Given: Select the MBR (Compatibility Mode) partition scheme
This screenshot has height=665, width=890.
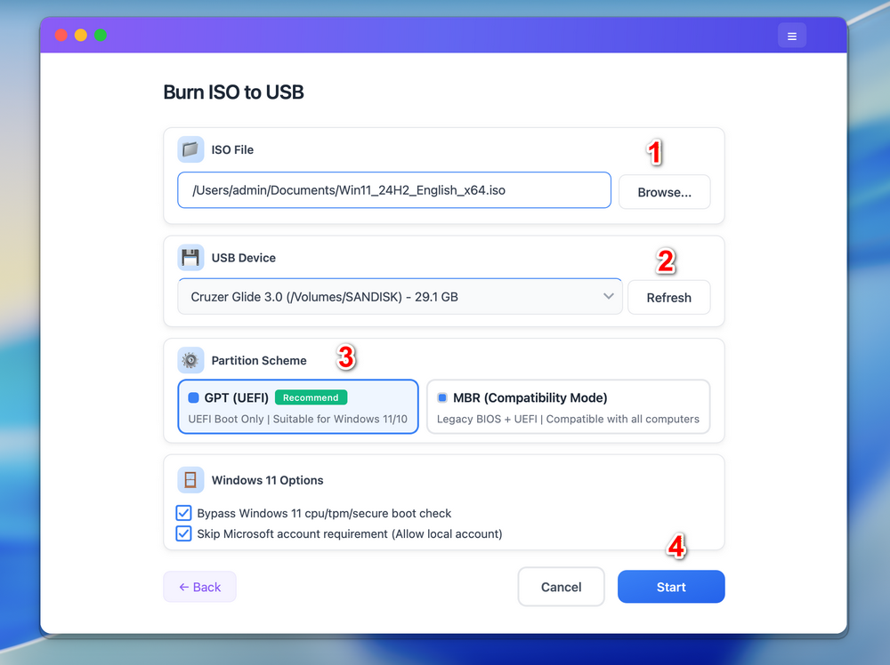Looking at the screenshot, I should pos(568,406).
